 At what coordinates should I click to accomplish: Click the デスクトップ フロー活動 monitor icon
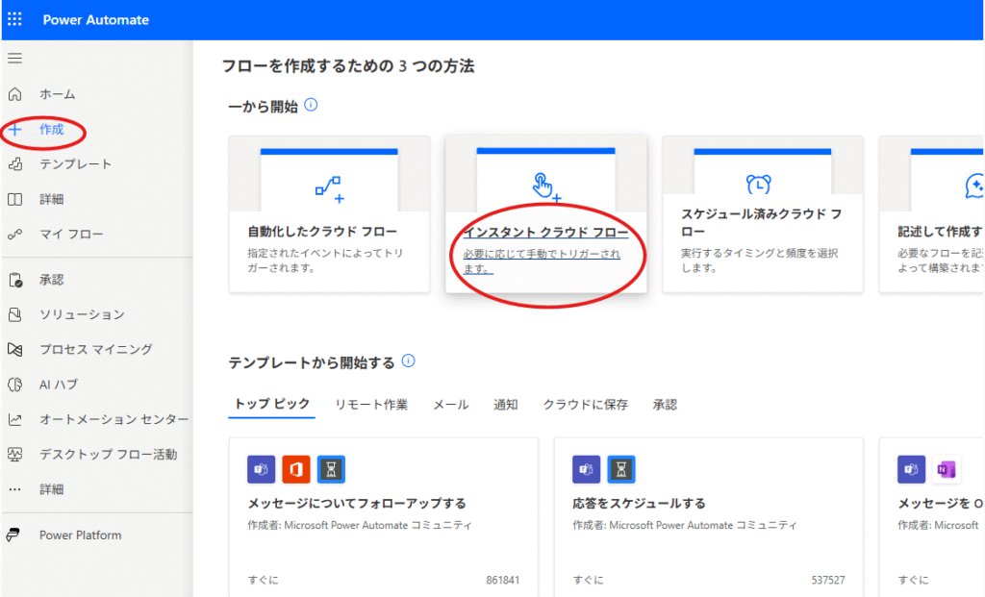[x=15, y=455]
